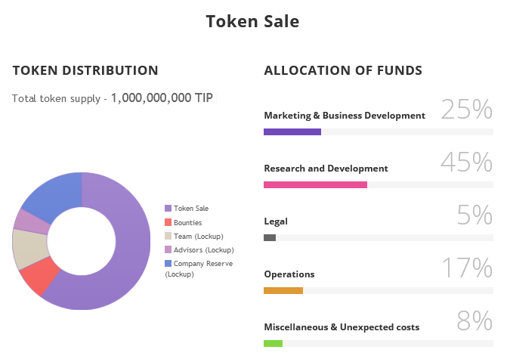Select the Advisors (Lockup) legend label
Viewport: 510px width, 359px height.
click(x=204, y=249)
